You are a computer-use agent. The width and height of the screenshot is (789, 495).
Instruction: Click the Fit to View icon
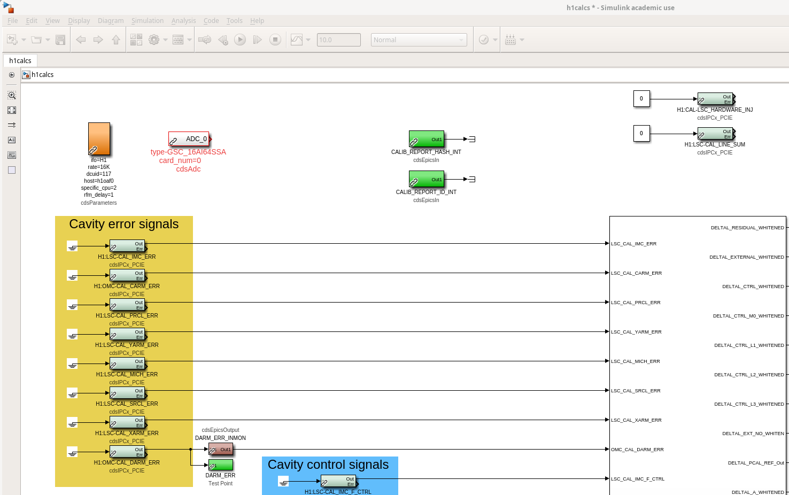click(x=12, y=110)
